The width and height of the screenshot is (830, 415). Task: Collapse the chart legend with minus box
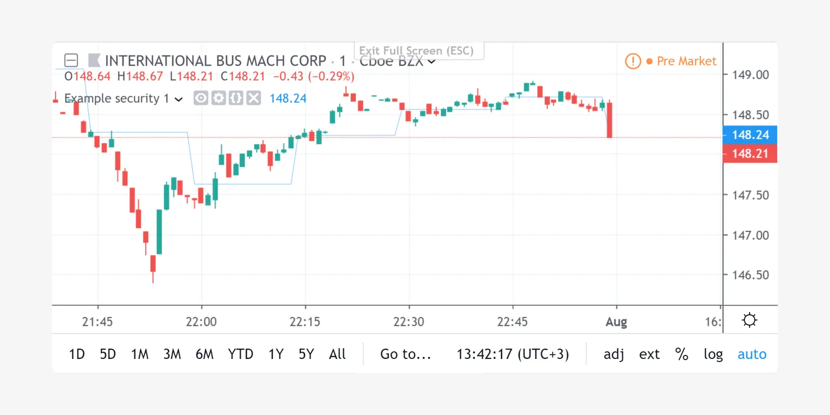pyautogui.click(x=71, y=61)
